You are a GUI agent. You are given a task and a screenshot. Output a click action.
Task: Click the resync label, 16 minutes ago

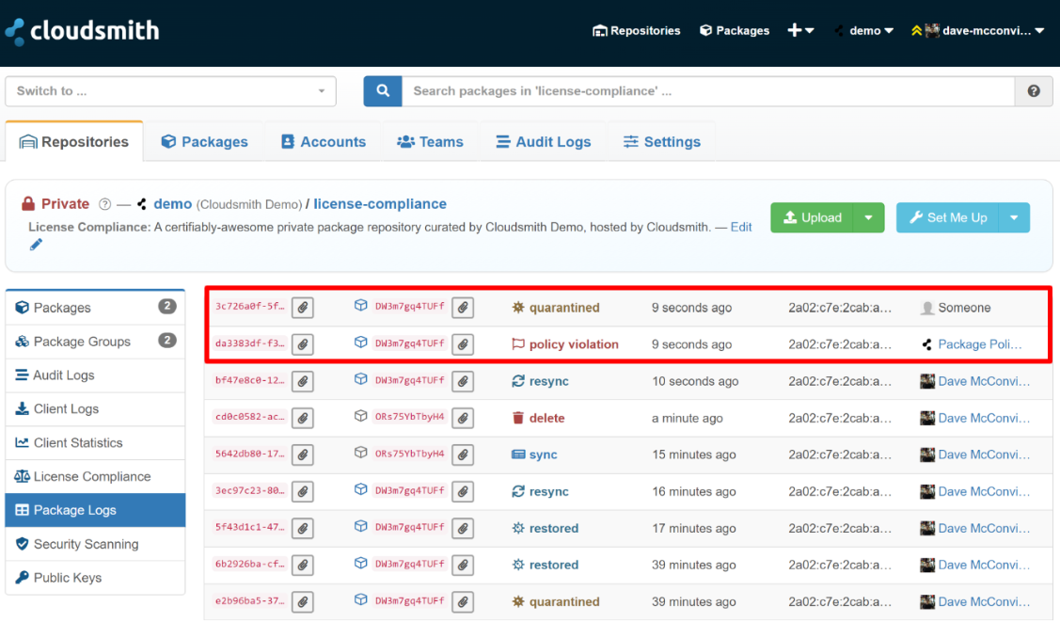(549, 491)
